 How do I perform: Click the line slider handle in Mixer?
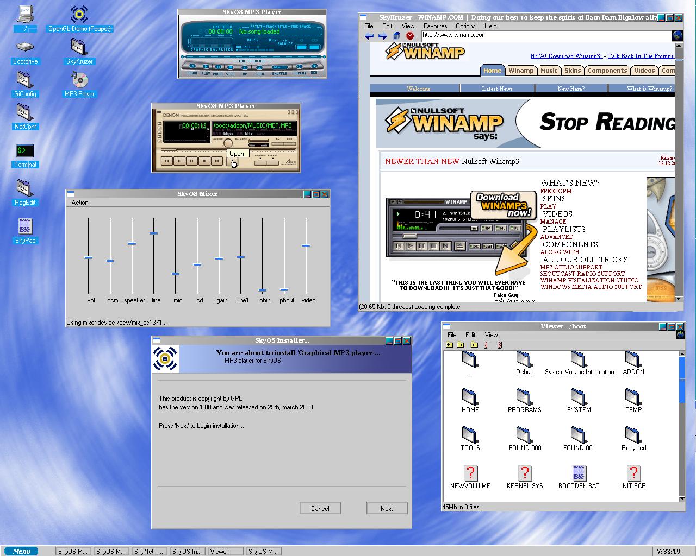pos(154,233)
